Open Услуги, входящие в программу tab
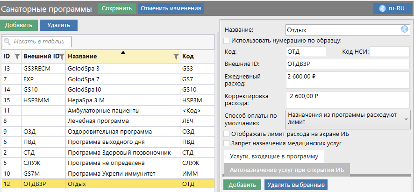Screen dimensions: 414x192 [x=274, y=156]
